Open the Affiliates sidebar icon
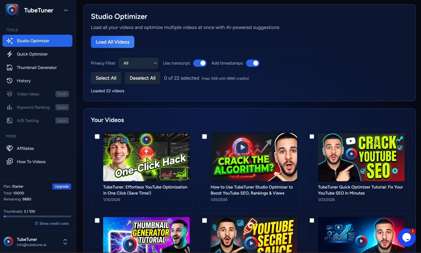The height and width of the screenshot is (253, 421). click(9, 148)
